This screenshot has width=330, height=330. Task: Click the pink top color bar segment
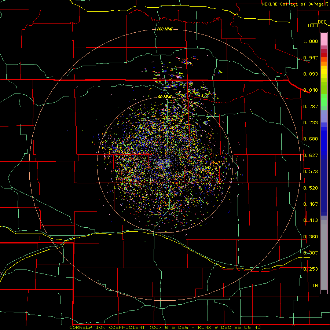coord(324,39)
